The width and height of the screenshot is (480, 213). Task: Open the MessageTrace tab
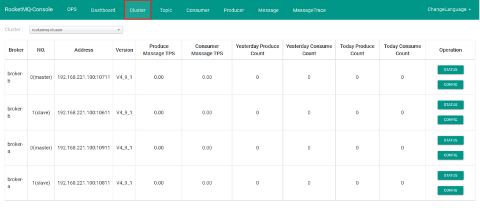click(x=309, y=10)
